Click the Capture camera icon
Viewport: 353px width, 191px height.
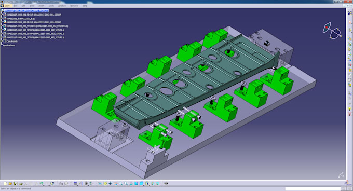click(x=166, y=184)
